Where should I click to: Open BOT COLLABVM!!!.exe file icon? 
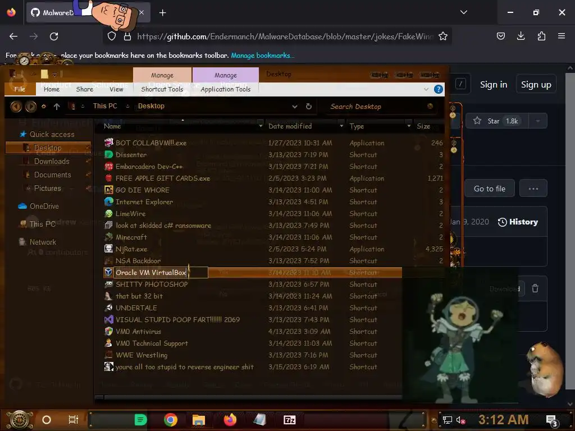tap(108, 143)
